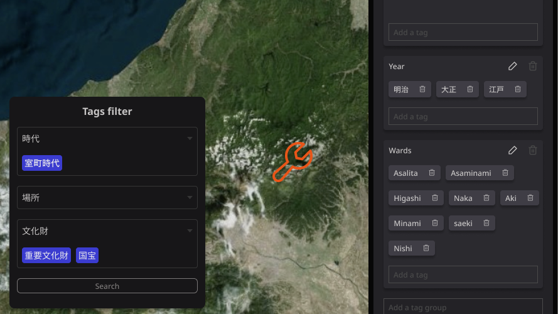Delete the Year tag group
558x314 pixels.
533,66
